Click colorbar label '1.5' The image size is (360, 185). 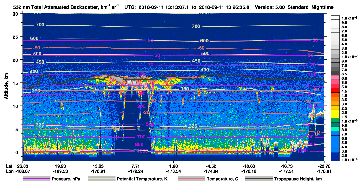(x=344, y=117)
